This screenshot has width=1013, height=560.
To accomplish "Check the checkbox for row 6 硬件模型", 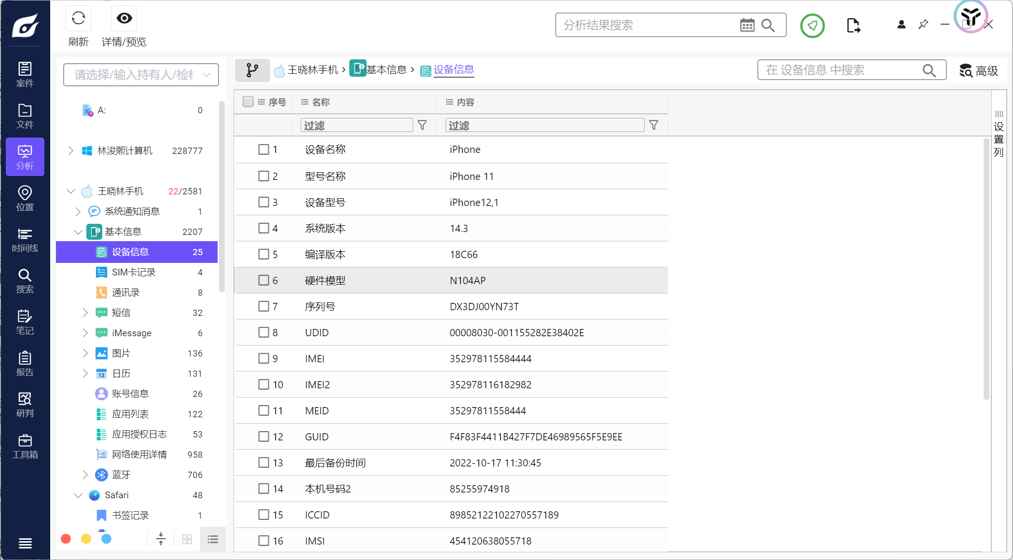I will click(x=263, y=280).
